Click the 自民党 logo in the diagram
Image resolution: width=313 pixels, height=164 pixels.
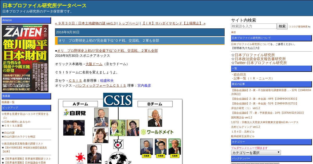(x=75, y=113)
